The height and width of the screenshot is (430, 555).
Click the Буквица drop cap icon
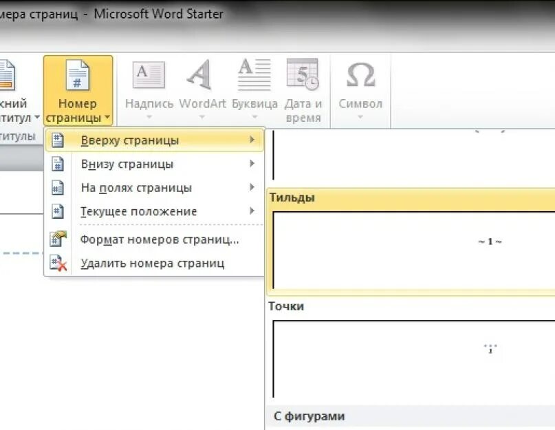click(254, 75)
